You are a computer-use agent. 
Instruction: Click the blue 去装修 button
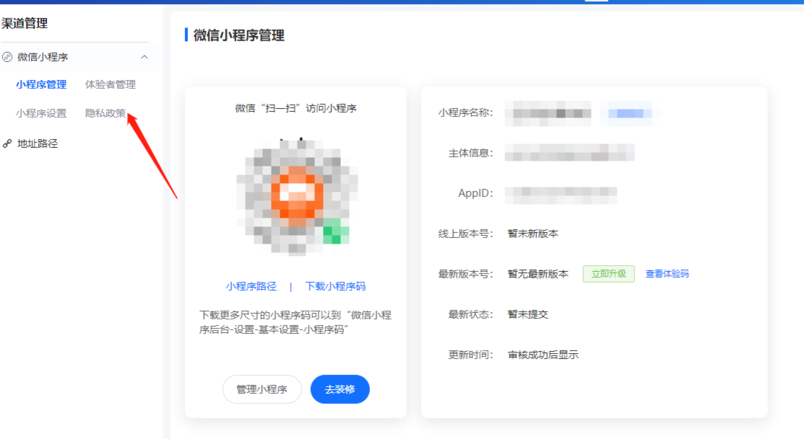click(x=340, y=389)
